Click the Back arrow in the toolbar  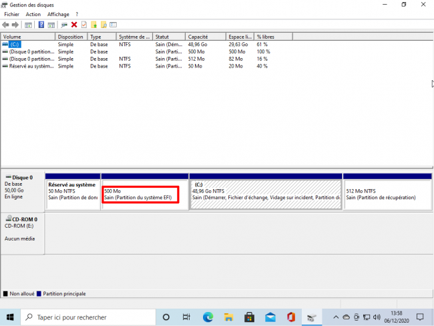point(6,25)
